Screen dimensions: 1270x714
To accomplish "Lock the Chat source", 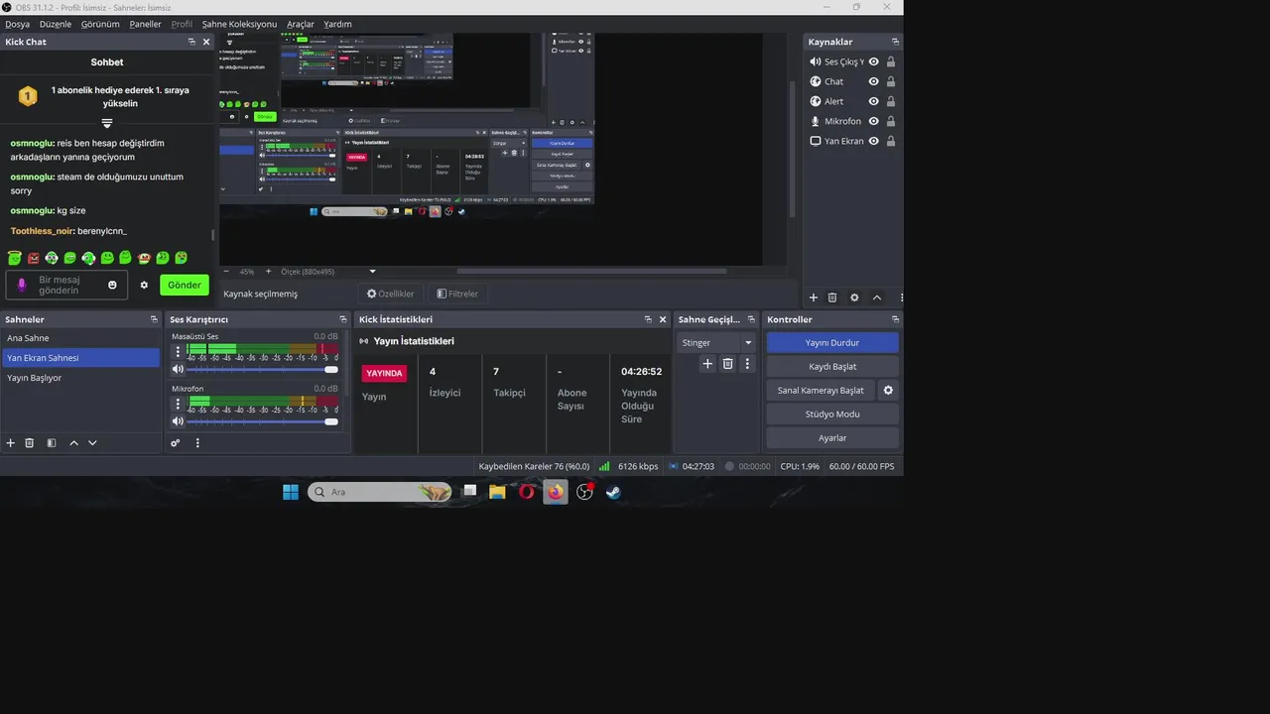I will tap(891, 81).
